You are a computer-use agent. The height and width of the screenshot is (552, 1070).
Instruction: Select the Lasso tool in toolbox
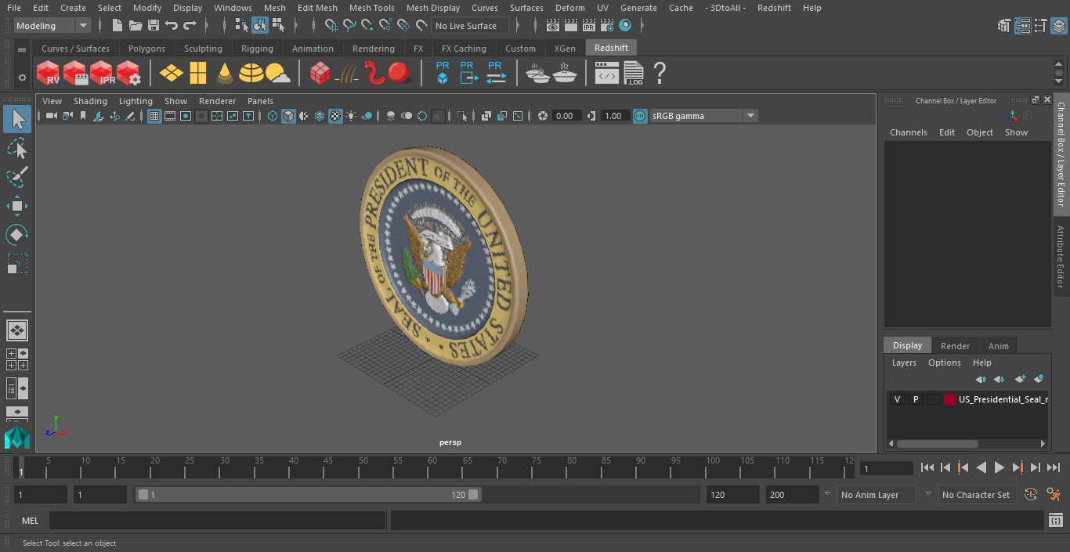coord(17,149)
